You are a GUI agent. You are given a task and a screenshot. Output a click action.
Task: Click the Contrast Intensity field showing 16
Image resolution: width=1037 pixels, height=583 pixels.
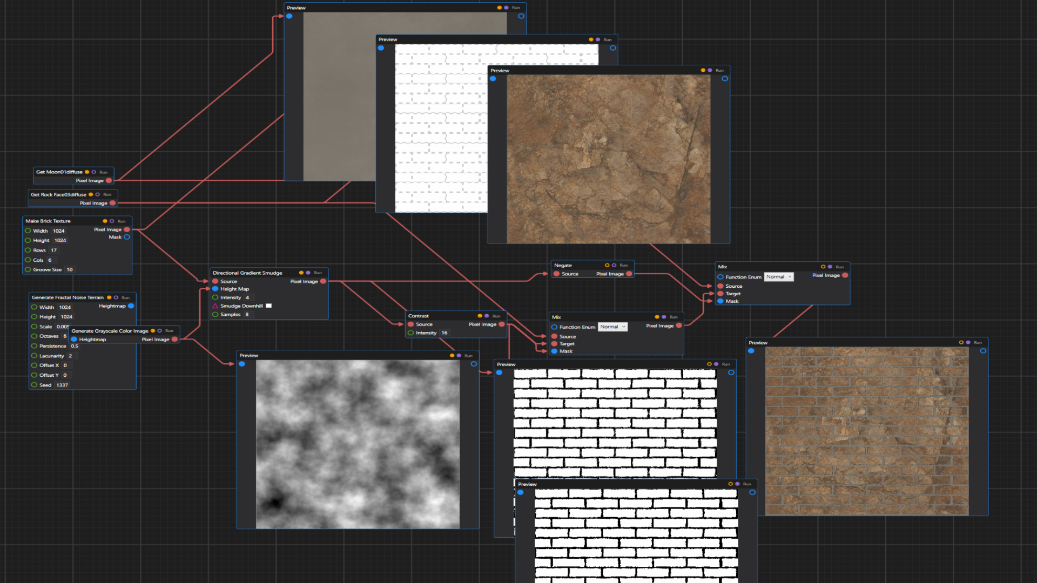[x=445, y=333]
